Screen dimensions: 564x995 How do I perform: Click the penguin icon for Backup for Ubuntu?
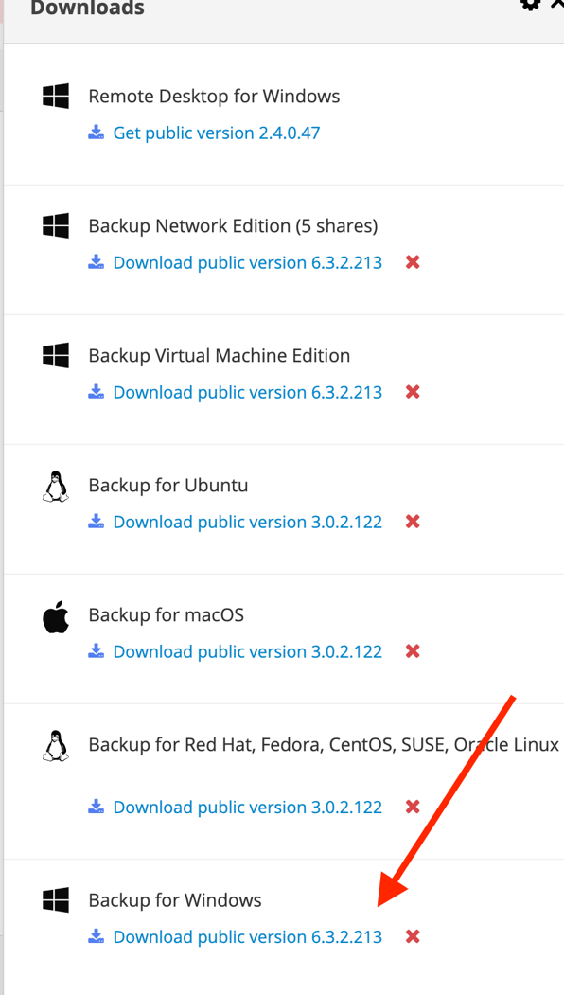(56, 487)
